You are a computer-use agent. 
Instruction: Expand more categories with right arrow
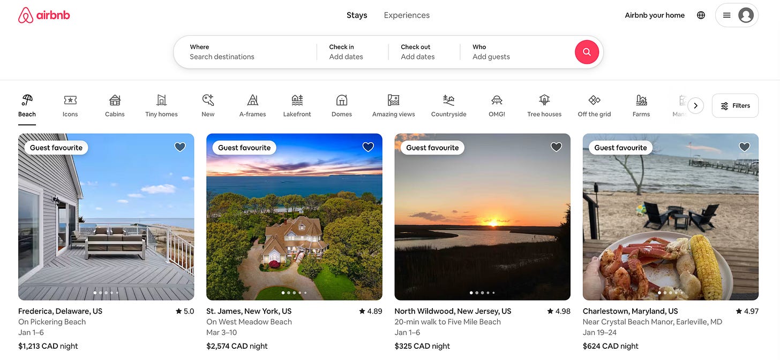pyautogui.click(x=695, y=105)
